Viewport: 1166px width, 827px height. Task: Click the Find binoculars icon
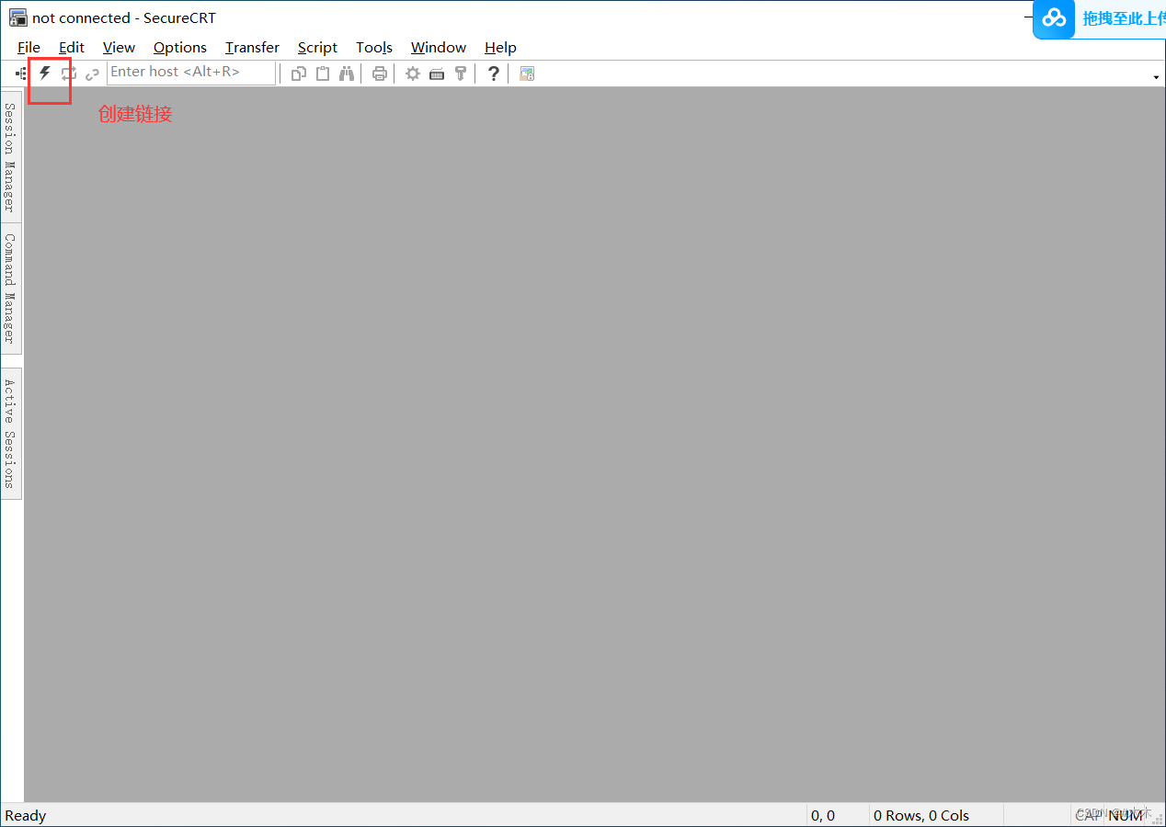click(347, 74)
